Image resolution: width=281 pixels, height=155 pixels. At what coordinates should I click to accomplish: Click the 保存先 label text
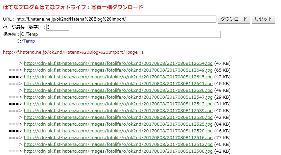click(11, 34)
